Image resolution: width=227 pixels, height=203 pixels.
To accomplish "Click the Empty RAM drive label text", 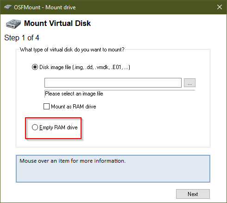I will [x=58, y=127].
